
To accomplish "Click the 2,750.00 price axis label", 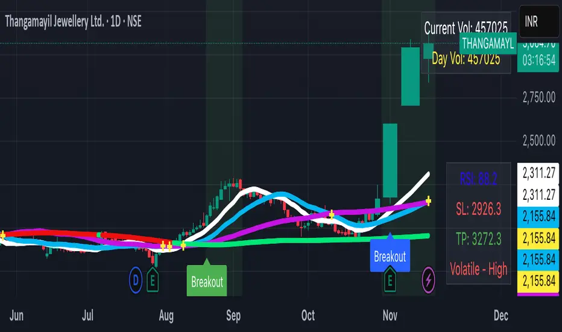I will [538, 97].
